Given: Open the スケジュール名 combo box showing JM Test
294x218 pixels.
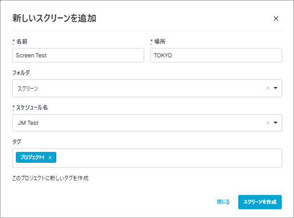Looking at the screenshot, I should tap(147, 123).
